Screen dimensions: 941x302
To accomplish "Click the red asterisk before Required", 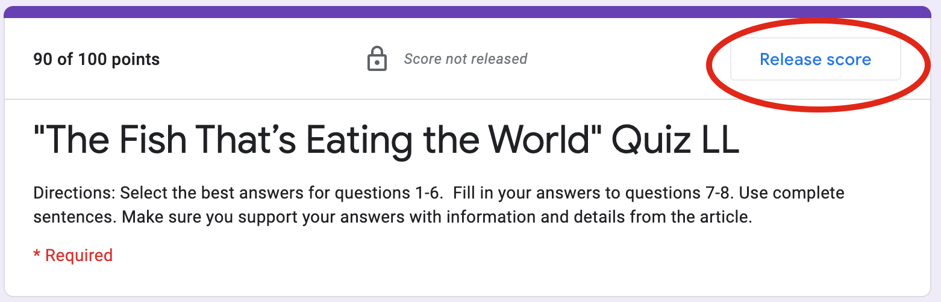I will click(37, 255).
